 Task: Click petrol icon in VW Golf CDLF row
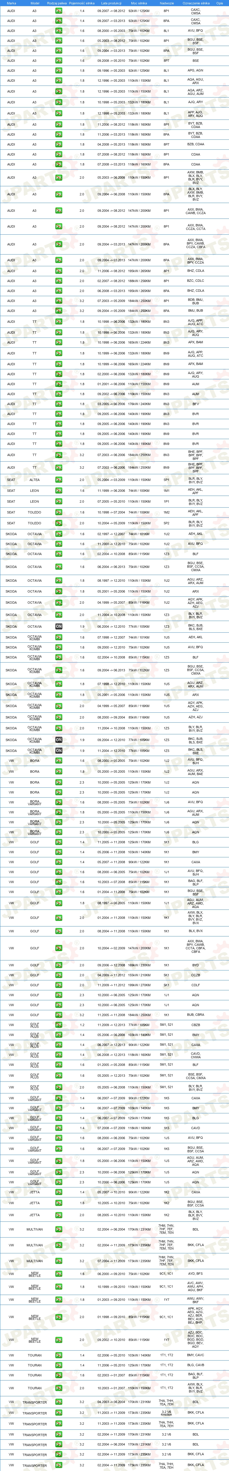point(59,984)
